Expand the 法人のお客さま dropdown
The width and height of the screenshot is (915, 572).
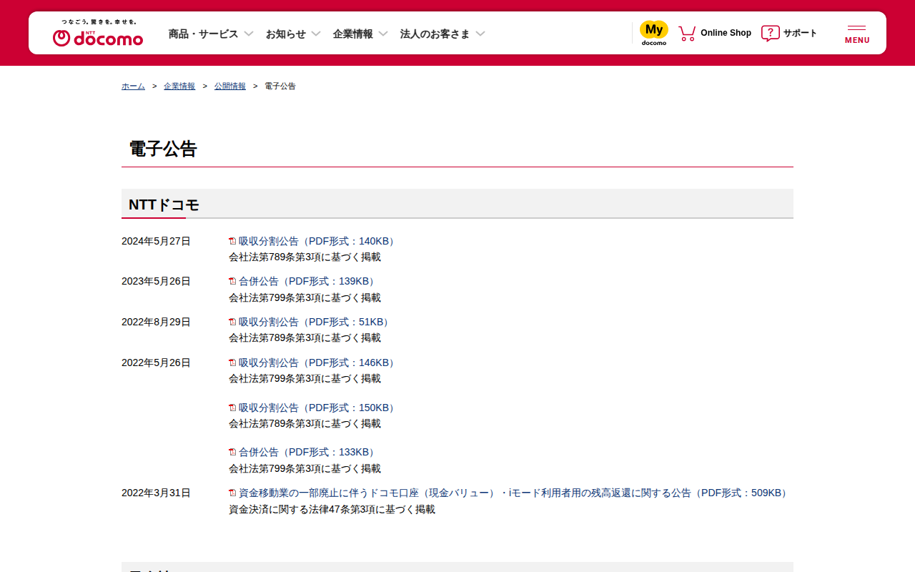[x=442, y=34]
